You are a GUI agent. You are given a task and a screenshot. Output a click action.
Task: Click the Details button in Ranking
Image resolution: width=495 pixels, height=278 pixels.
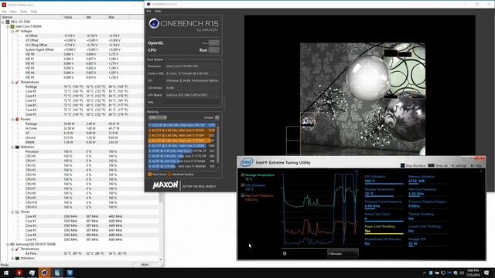point(217,117)
